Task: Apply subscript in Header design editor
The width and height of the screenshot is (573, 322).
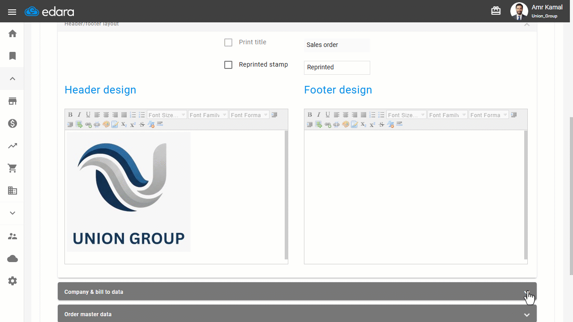Action: [124, 124]
